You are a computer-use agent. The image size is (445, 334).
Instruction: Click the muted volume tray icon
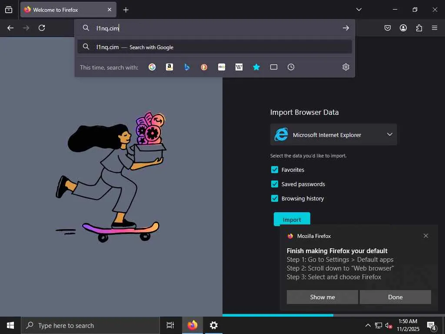coord(389,325)
